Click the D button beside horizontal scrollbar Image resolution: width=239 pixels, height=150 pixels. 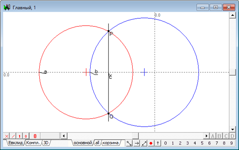[x=232, y=136]
